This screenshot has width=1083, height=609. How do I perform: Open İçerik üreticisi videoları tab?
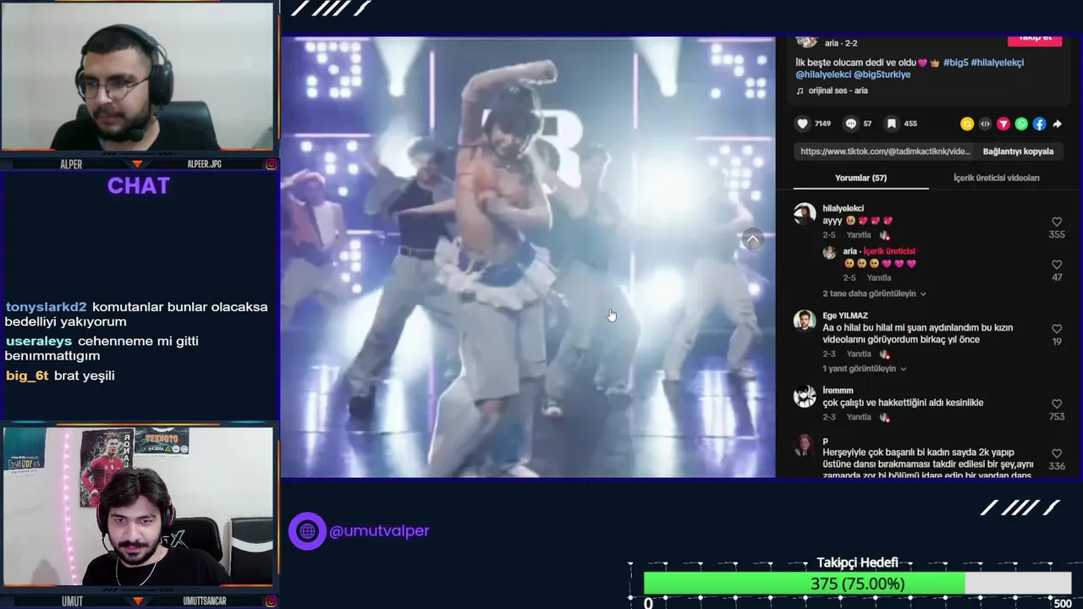996,178
